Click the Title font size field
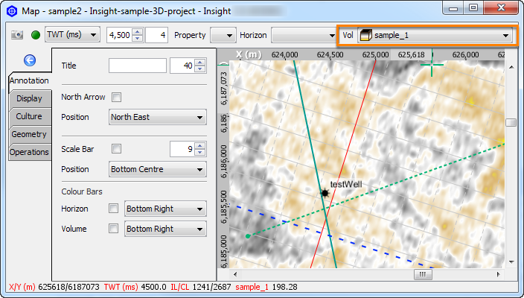The height and width of the screenshot is (298, 524). 182,66
